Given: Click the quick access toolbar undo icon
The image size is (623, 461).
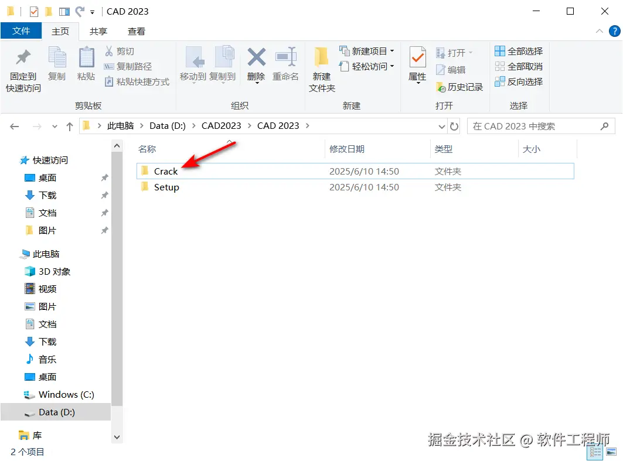Looking at the screenshot, I should point(80,12).
